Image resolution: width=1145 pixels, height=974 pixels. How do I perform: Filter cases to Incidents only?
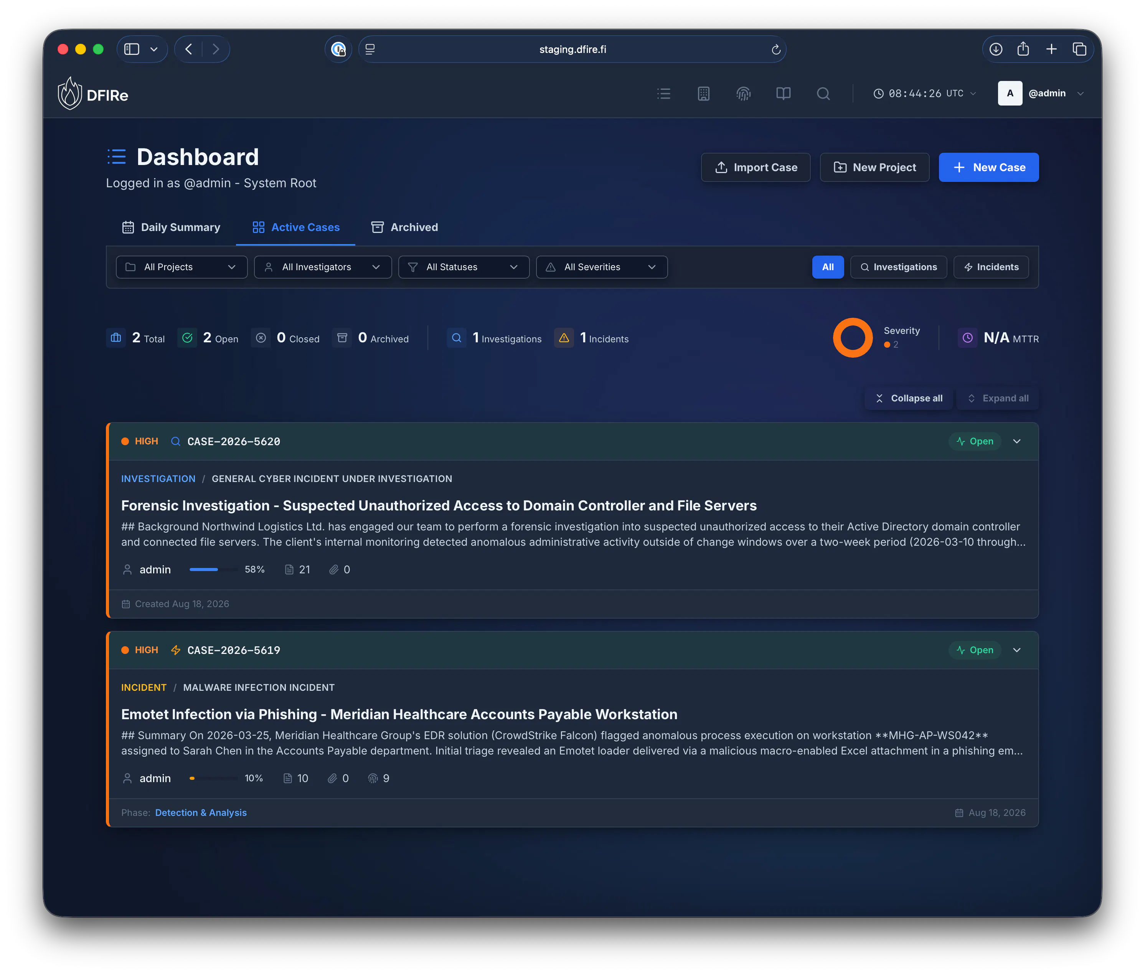pos(991,267)
